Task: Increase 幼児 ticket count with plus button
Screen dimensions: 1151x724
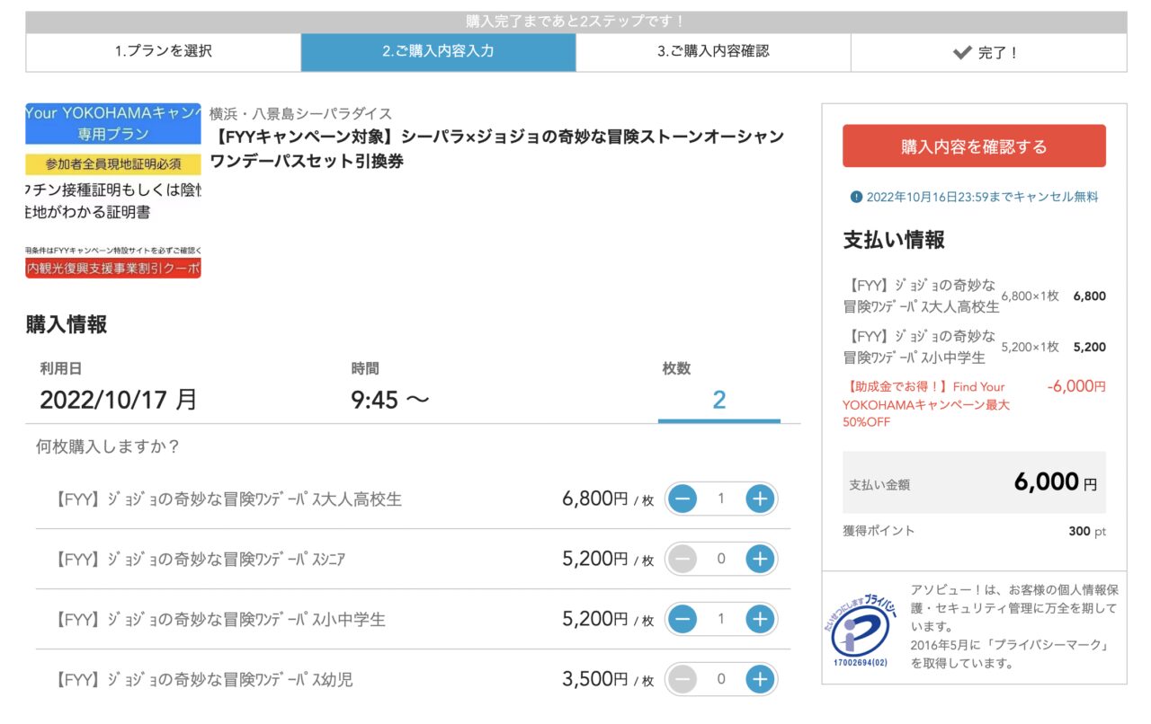Action: [760, 679]
